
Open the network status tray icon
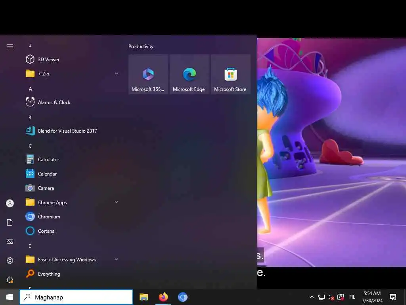pyautogui.click(x=321, y=297)
